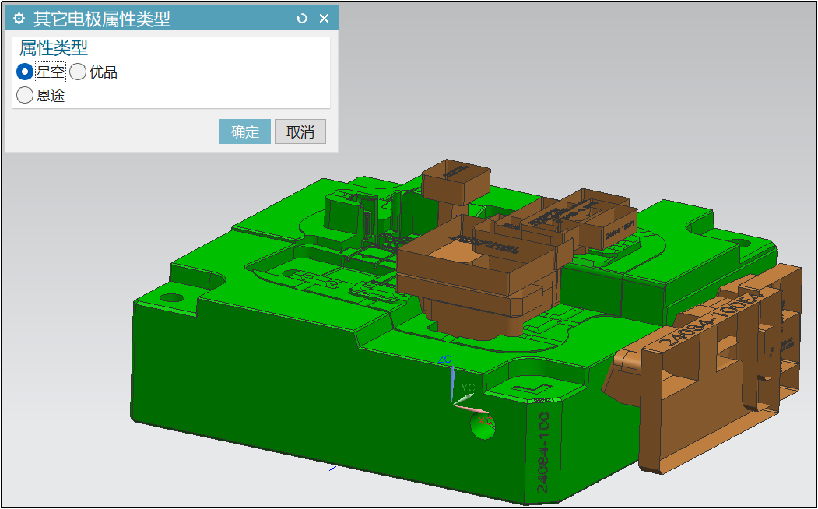Screen dimensions: 818x509
Task: Select the 星空 radio option
Action: click(x=25, y=72)
